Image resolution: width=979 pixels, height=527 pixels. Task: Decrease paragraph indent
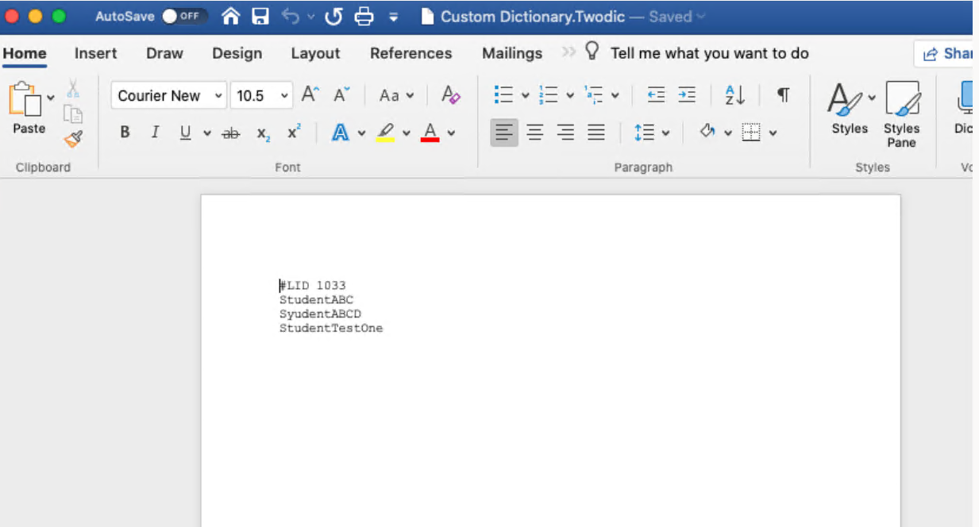[656, 95]
